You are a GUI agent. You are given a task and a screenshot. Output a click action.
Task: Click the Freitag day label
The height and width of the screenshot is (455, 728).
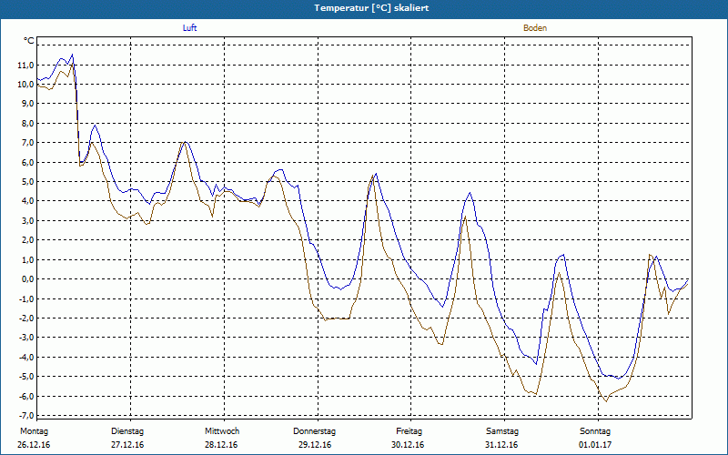(409, 431)
